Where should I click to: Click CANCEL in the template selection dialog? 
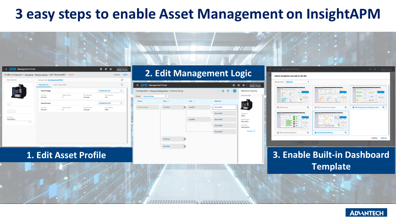pos(374,138)
